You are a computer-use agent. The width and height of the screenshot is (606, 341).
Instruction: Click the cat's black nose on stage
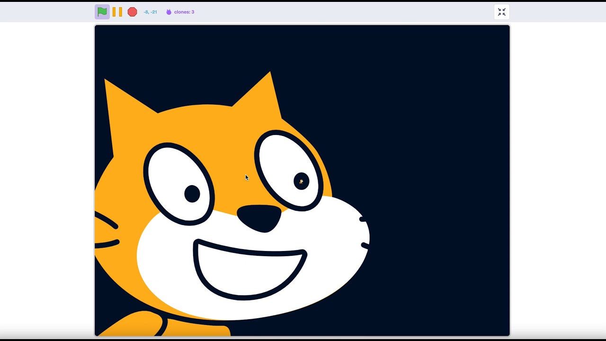pos(259,218)
